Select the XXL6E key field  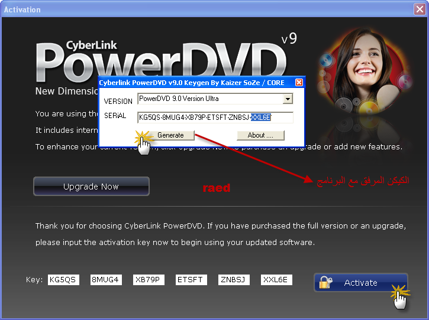276,280
